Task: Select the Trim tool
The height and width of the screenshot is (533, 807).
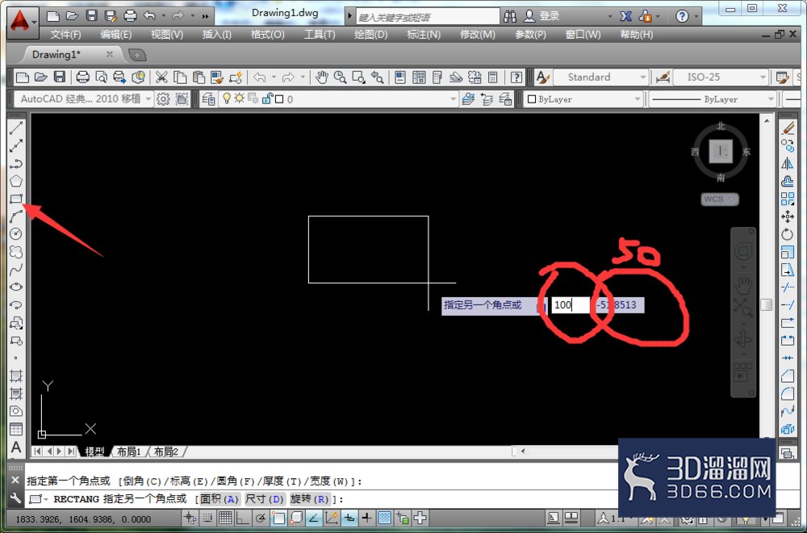Action: click(788, 287)
